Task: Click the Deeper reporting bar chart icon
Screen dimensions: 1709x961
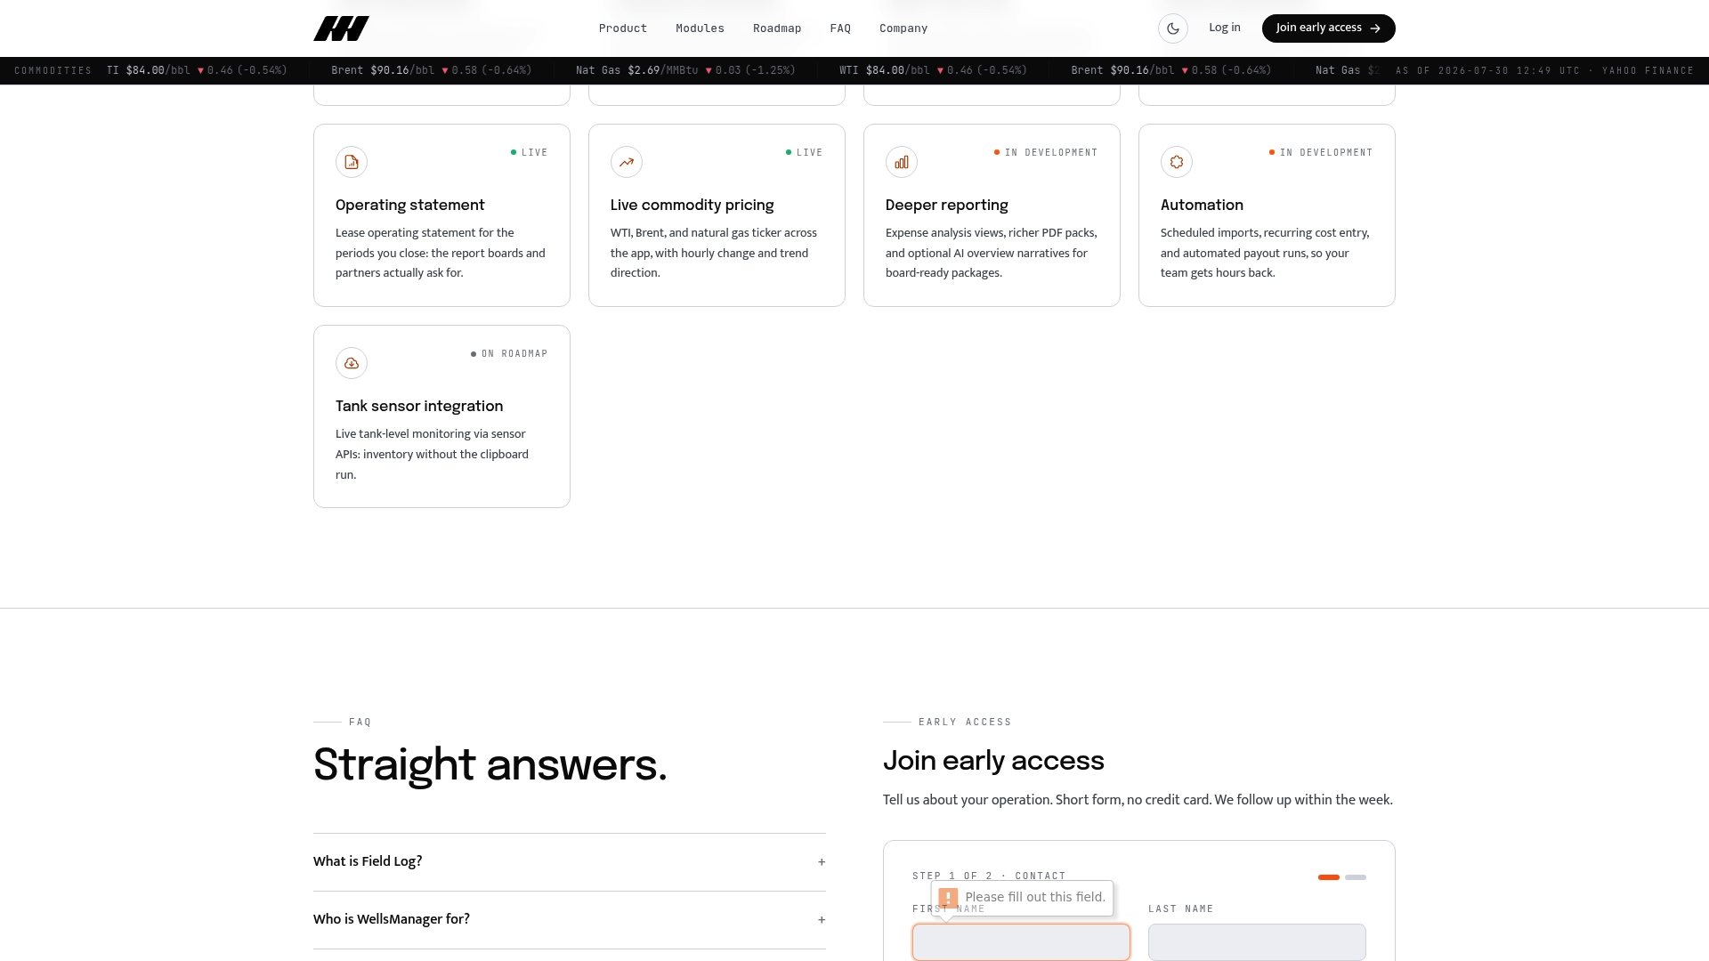Action: pyautogui.click(x=902, y=162)
